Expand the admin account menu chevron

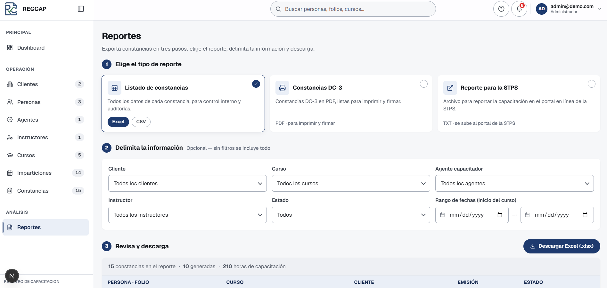coord(600,9)
